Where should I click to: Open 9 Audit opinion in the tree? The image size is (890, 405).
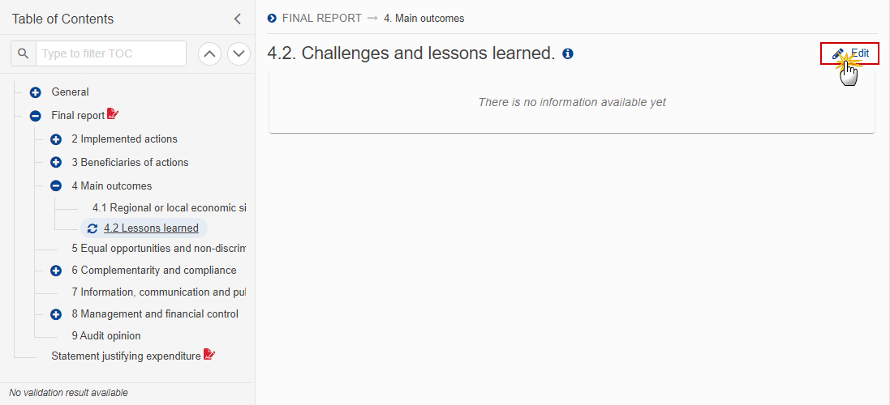pyautogui.click(x=106, y=335)
